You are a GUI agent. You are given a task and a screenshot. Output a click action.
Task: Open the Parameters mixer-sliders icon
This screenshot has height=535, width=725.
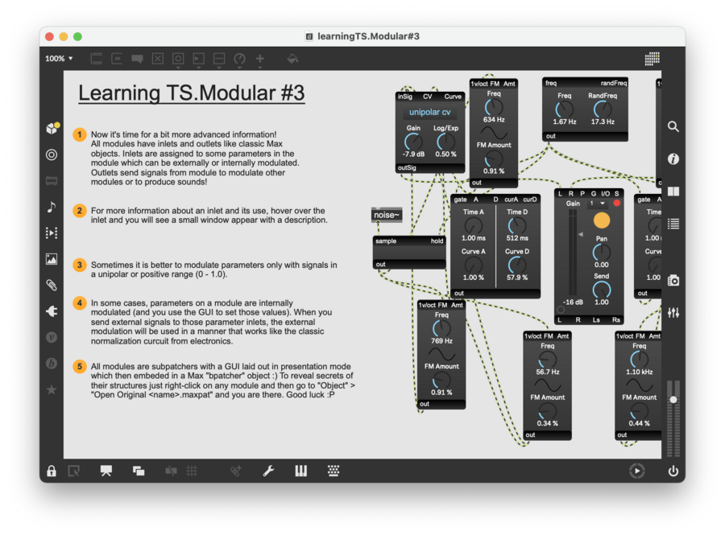coord(673,312)
